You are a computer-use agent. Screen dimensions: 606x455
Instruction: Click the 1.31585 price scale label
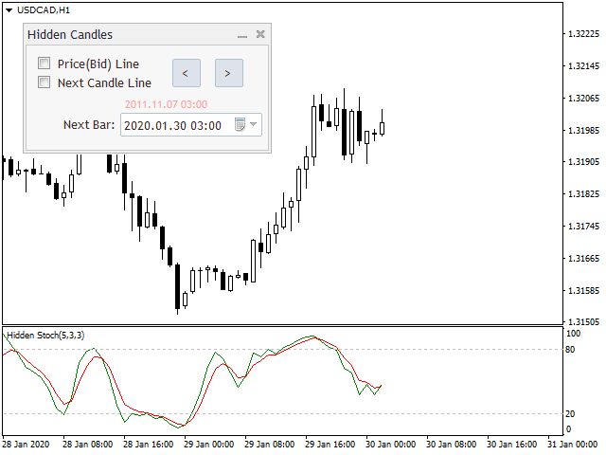[583, 290]
